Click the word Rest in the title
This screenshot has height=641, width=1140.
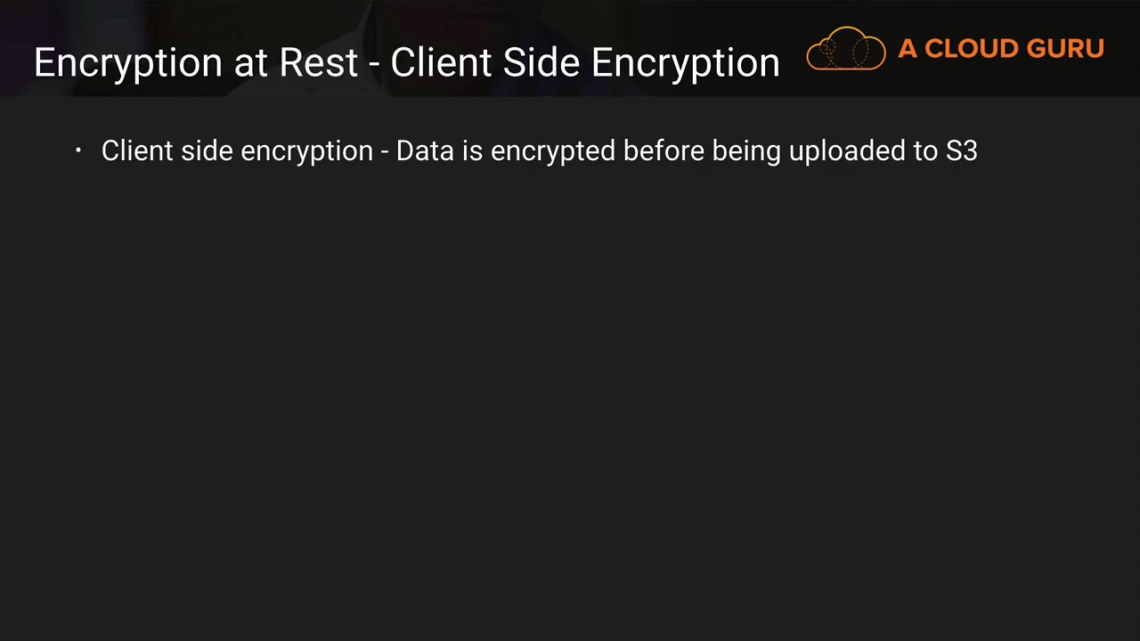(318, 62)
